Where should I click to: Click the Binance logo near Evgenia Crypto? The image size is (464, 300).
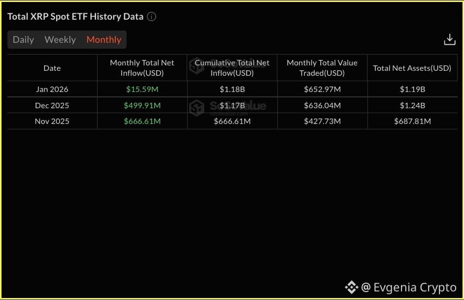tap(352, 287)
